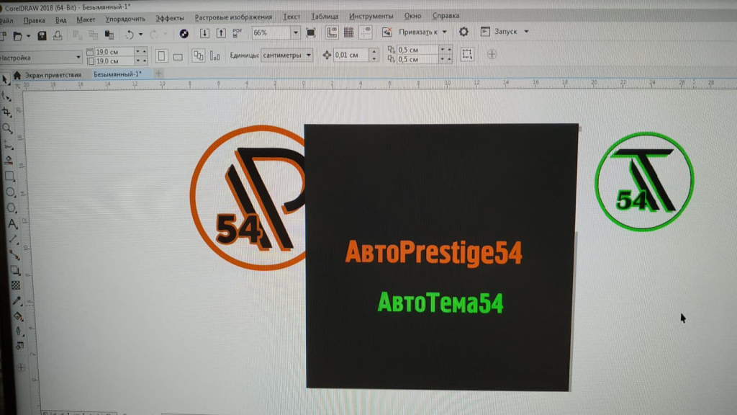The height and width of the screenshot is (415, 737).
Task: Click the Запуск launch button
Action: [505, 32]
